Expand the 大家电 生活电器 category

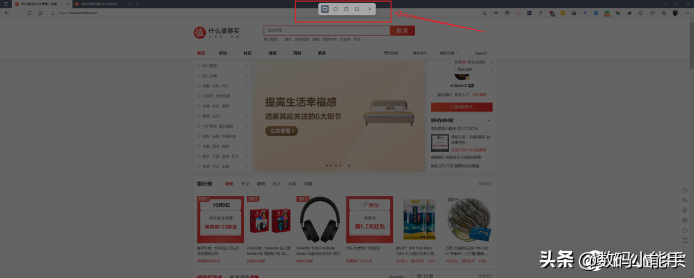(x=222, y=96)
